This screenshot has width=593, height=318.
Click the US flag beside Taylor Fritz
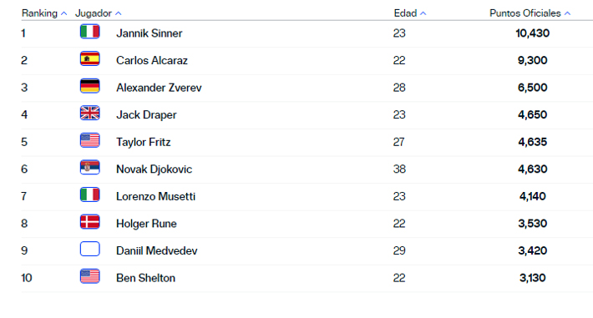pyautogui.click(x=89, y=140)
